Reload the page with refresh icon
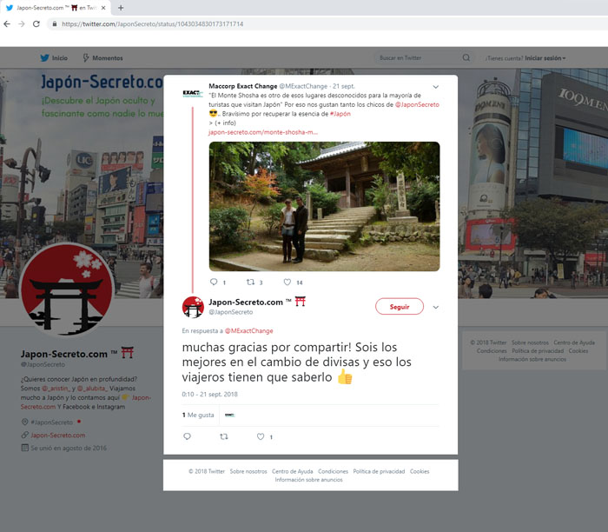The image size is (608, 532). click(x=36, y=24)
